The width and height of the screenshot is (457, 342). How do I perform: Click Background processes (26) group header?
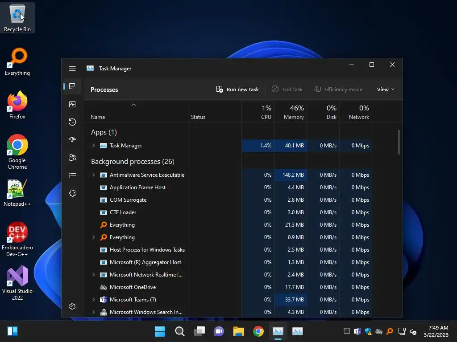[x=133, y=162]
